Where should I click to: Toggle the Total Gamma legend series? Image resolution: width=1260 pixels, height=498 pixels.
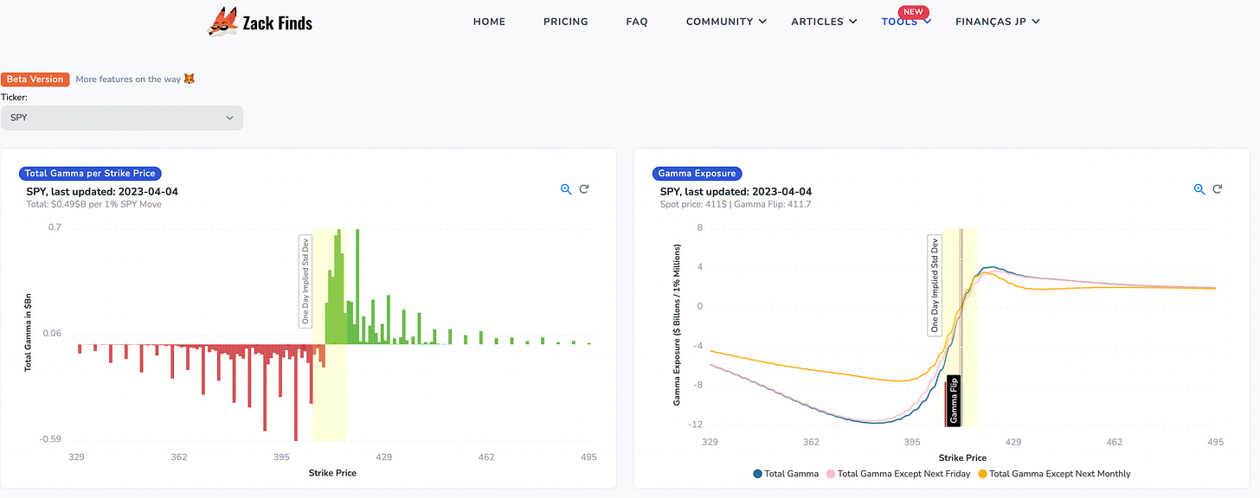click(x=785, y=474)
